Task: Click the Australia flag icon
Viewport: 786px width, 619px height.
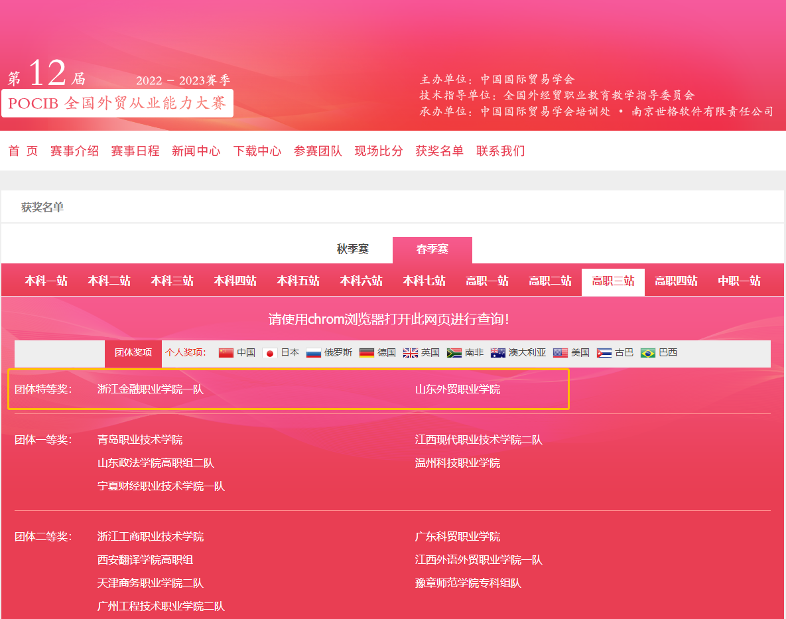Action: (x=498, y=353)
